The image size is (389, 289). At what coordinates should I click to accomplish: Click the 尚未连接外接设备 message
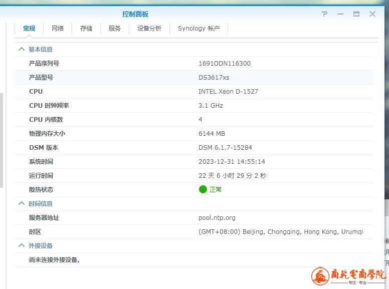(54, 260)
